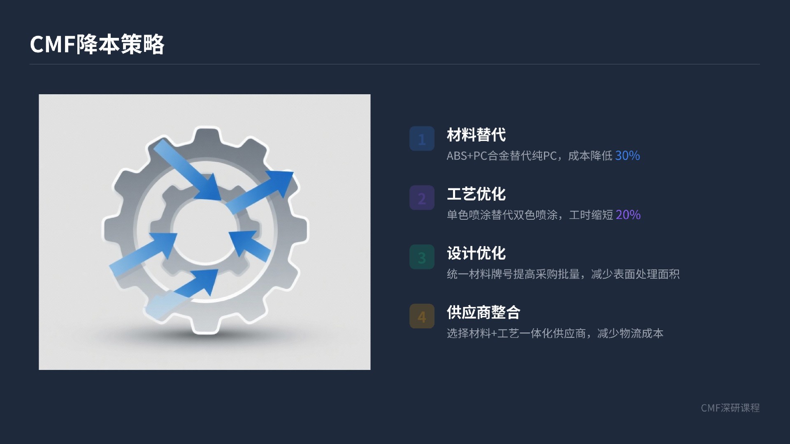Click the number 1 badge icon

pyautogui.click(x=422, y=139)
